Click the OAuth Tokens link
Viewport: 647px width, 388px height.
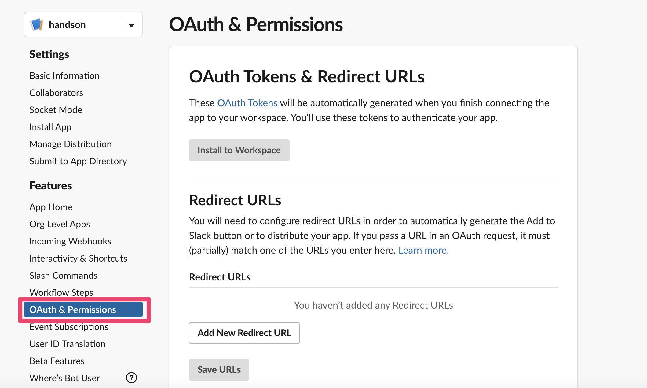click(247, 103)
